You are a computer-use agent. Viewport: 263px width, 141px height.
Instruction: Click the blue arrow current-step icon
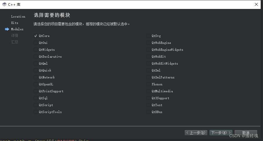[x=7, y=29]
